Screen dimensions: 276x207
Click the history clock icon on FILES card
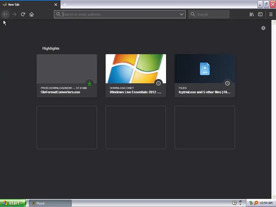point(227,83)
